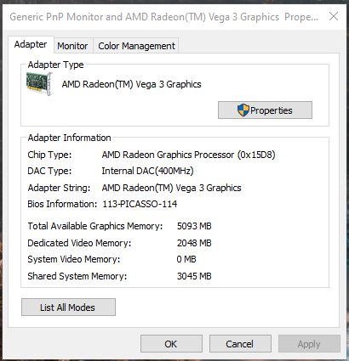Open the Color Management tab
Viewport: 349px width, 361px height.
136,46
